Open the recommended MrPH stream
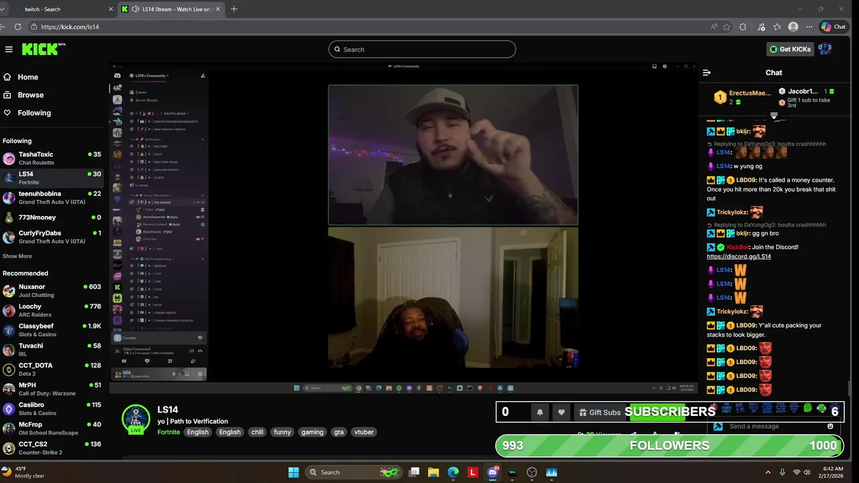This screenshot has width=859, height=483. click(x=52, y=389)
